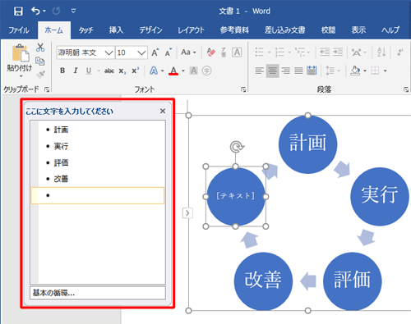Open the デザイン ribbon tab
The width and height of the screenshot is (411, 324).
(x=150, y=30)
